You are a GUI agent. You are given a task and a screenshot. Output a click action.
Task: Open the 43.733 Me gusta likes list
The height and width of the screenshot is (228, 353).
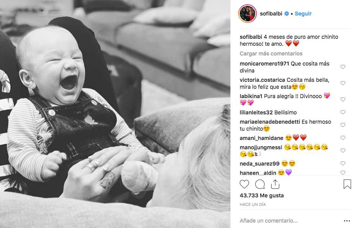(261, 195)
